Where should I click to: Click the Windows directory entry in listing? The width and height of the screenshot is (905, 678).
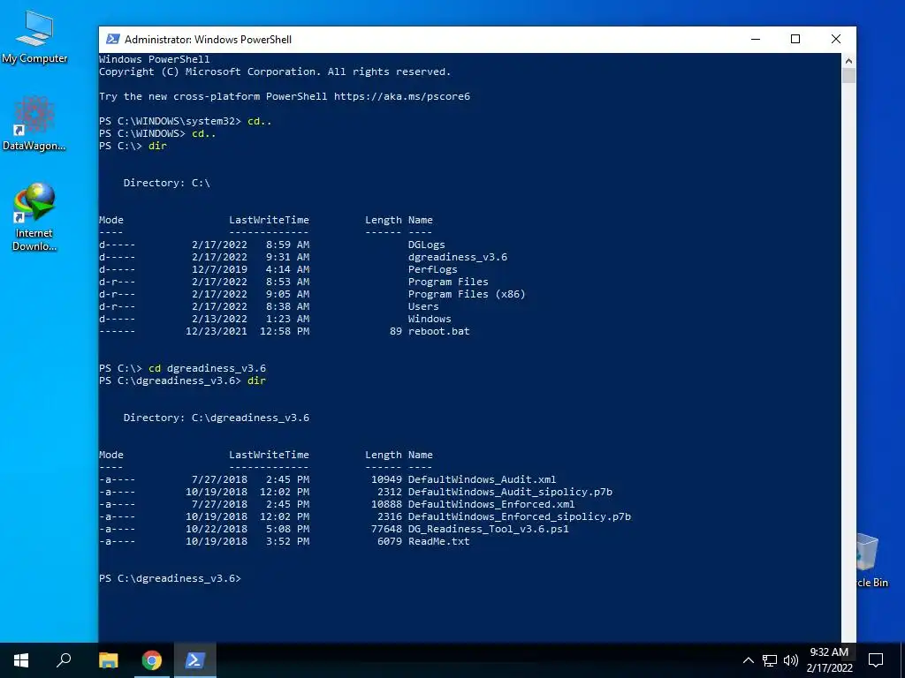click(x=430, y=319)
